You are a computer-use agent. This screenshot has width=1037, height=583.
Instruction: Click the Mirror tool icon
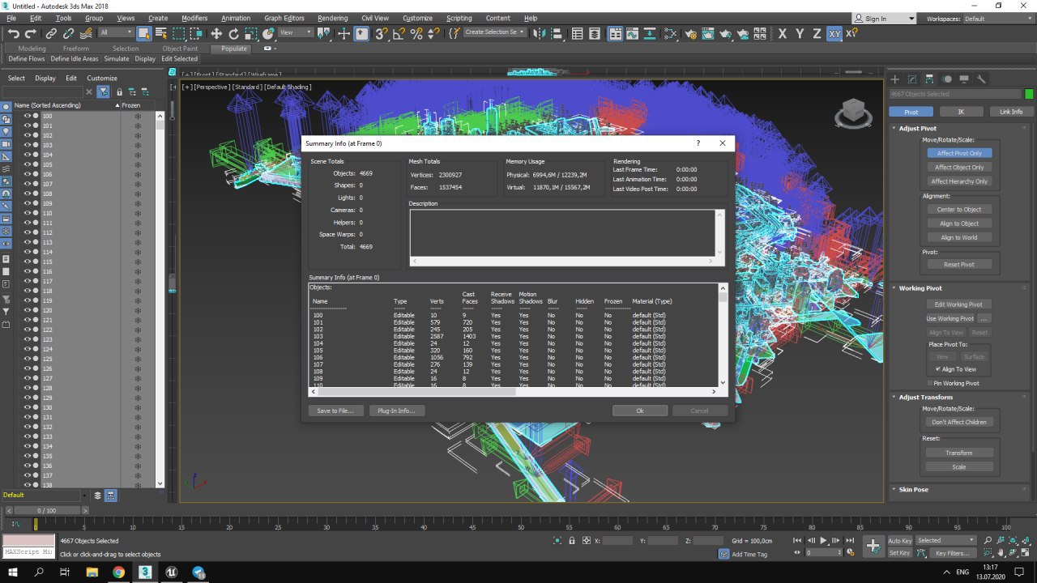[540, 33]
